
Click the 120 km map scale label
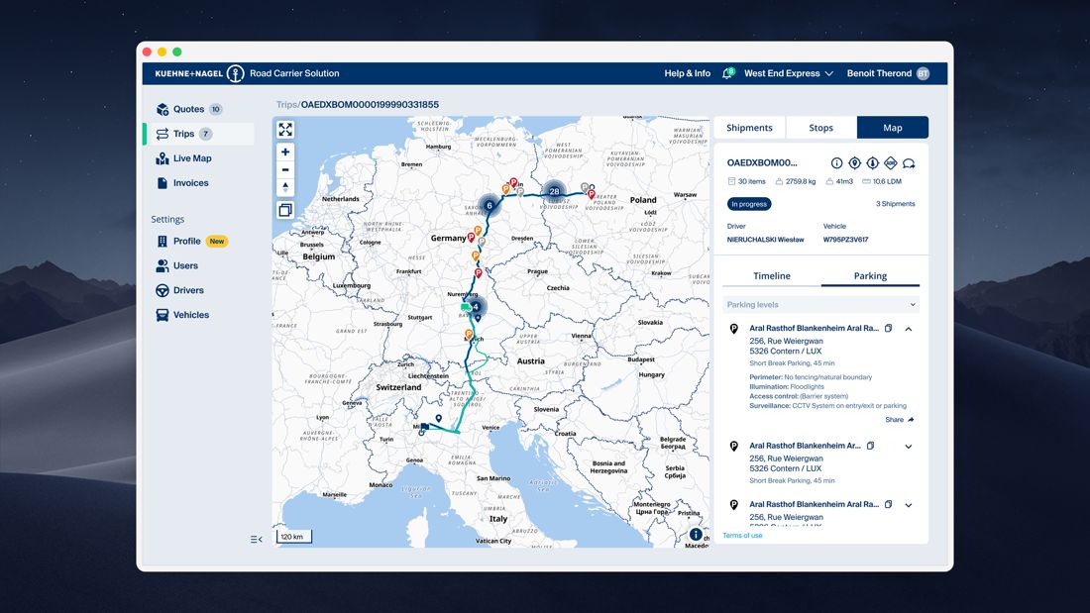294,537
